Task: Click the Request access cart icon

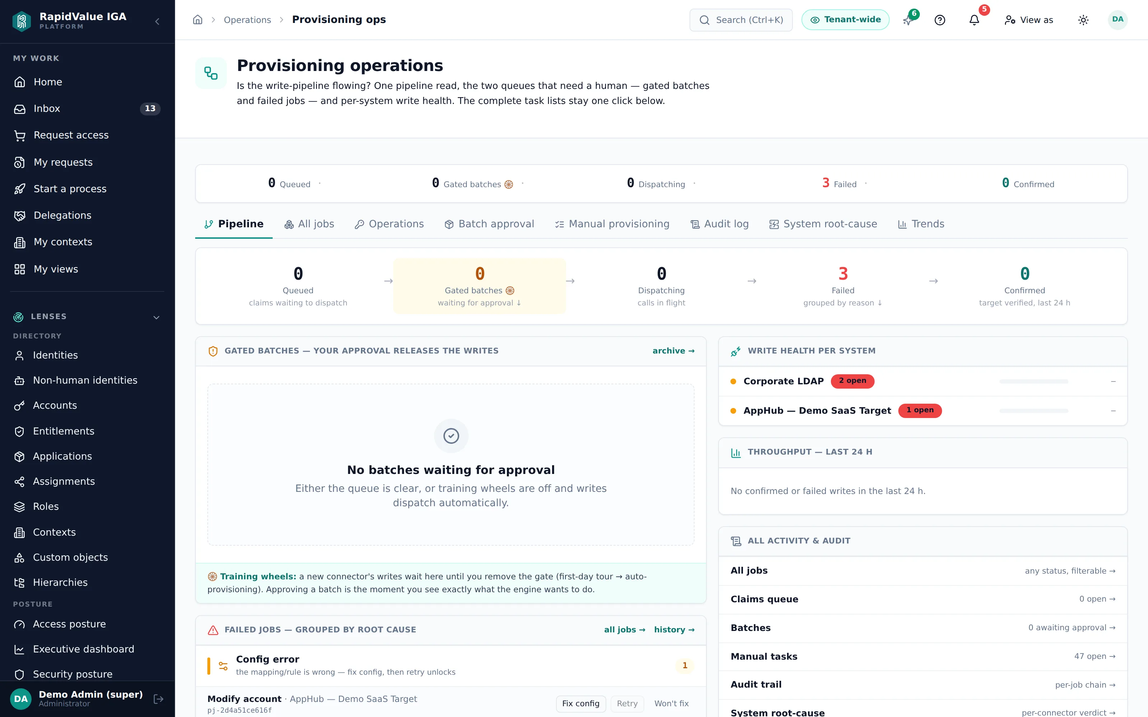Action: [19, 136]
